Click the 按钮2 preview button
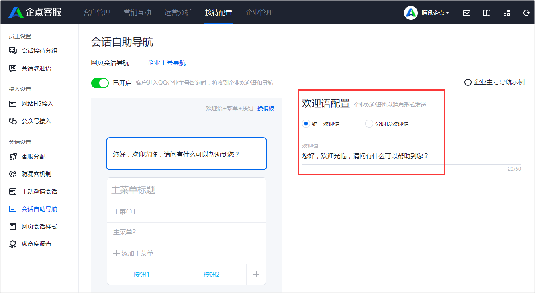Image resolution: width=535 pixels, height=293 pixels. (x=211, y=274)
